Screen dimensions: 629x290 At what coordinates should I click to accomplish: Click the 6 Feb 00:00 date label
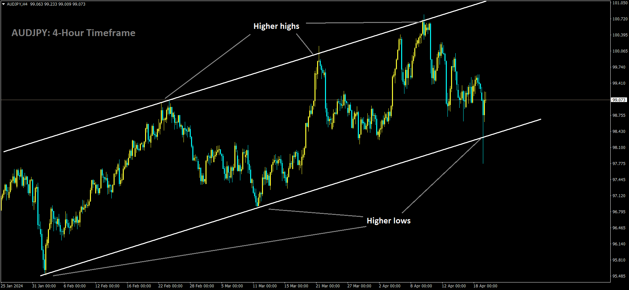click(75, 286)
